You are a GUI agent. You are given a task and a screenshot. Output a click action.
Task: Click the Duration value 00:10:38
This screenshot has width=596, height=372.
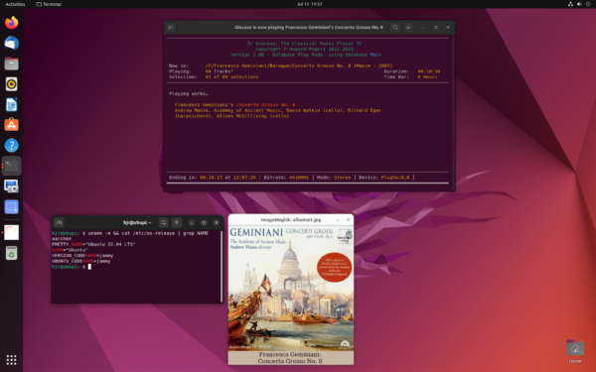429,71
